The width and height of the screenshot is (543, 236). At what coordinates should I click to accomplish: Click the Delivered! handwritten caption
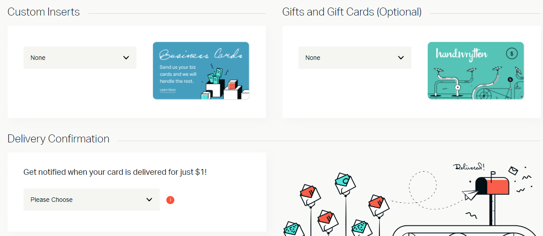pyautogui.click(x=469, y=167)
